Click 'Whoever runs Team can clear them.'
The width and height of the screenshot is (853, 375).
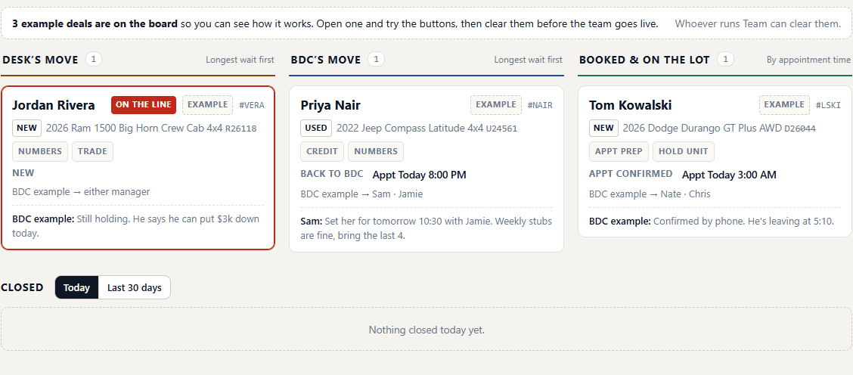[758, 24]
